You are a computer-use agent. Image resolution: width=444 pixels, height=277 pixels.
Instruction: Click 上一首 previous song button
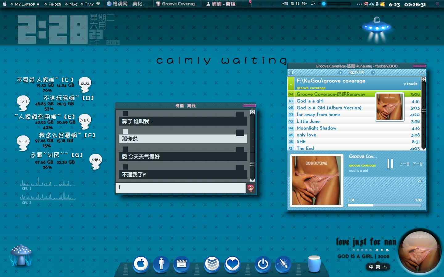pyautogui.click(x=404, y=164)
